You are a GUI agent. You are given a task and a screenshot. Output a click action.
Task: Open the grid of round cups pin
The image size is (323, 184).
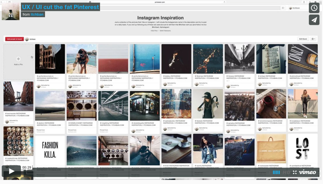point(18,141)
